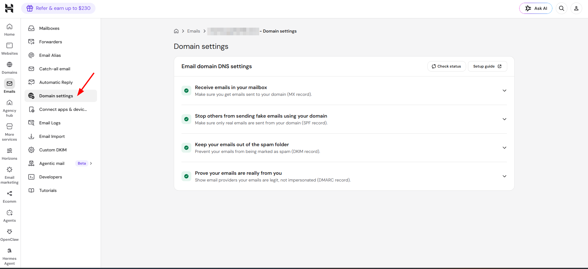Viewport: 588px width, 269px height.
Task: Open the user profile icon
Action: 576,8
